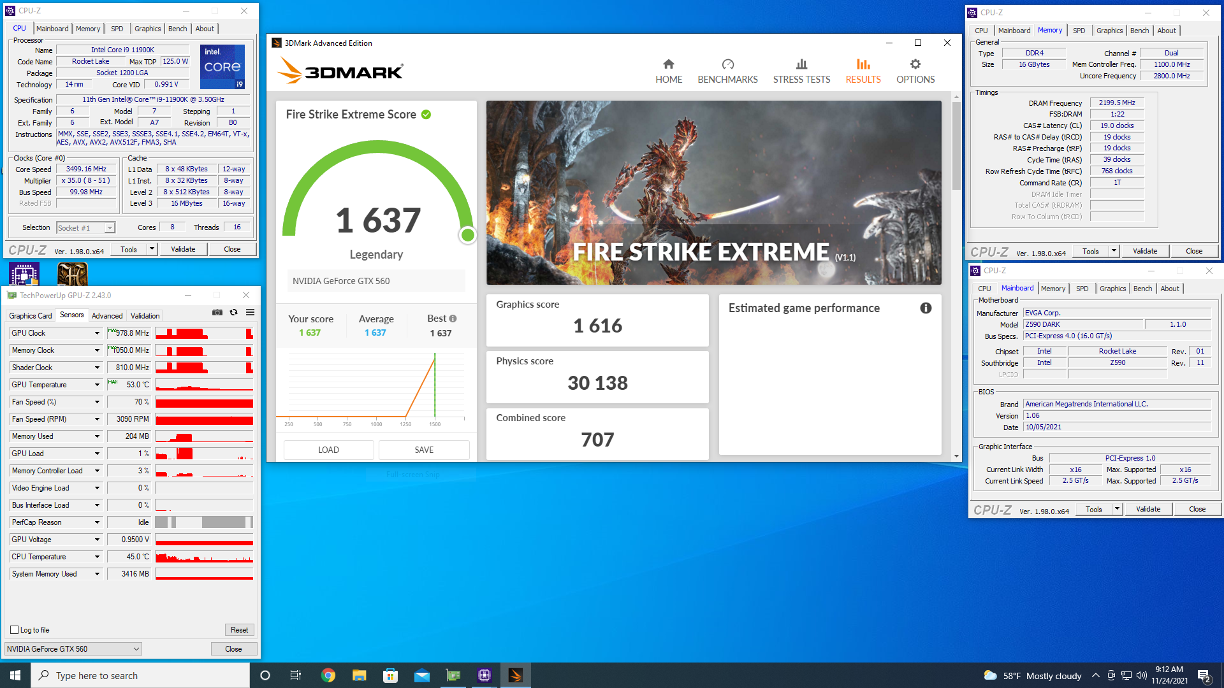Open notification center icon
The height and width of the screenshot is (688, 1224).
point(1204,676)
